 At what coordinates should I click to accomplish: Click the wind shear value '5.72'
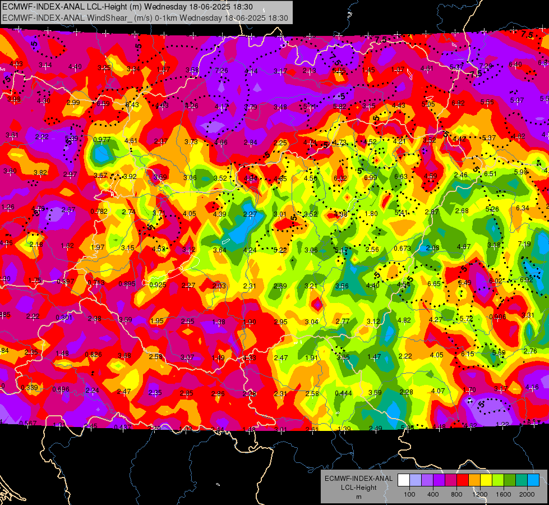tap(467, 318)
